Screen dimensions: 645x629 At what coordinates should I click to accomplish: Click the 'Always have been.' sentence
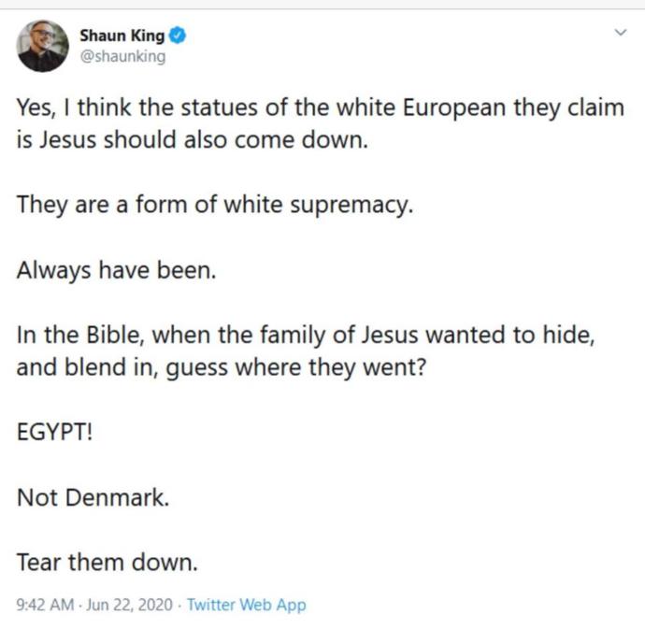click(x=117, y=270)
